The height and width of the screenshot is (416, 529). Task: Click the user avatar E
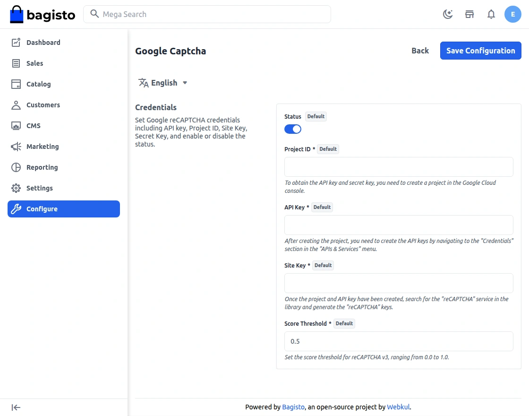[x=513, y=14]
